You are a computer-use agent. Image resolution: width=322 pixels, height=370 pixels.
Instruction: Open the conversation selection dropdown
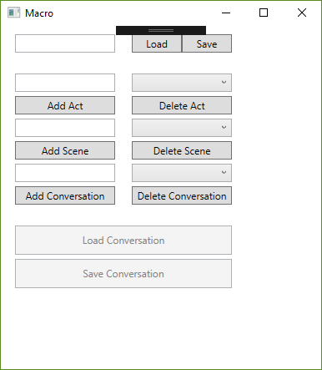[182, 173]
